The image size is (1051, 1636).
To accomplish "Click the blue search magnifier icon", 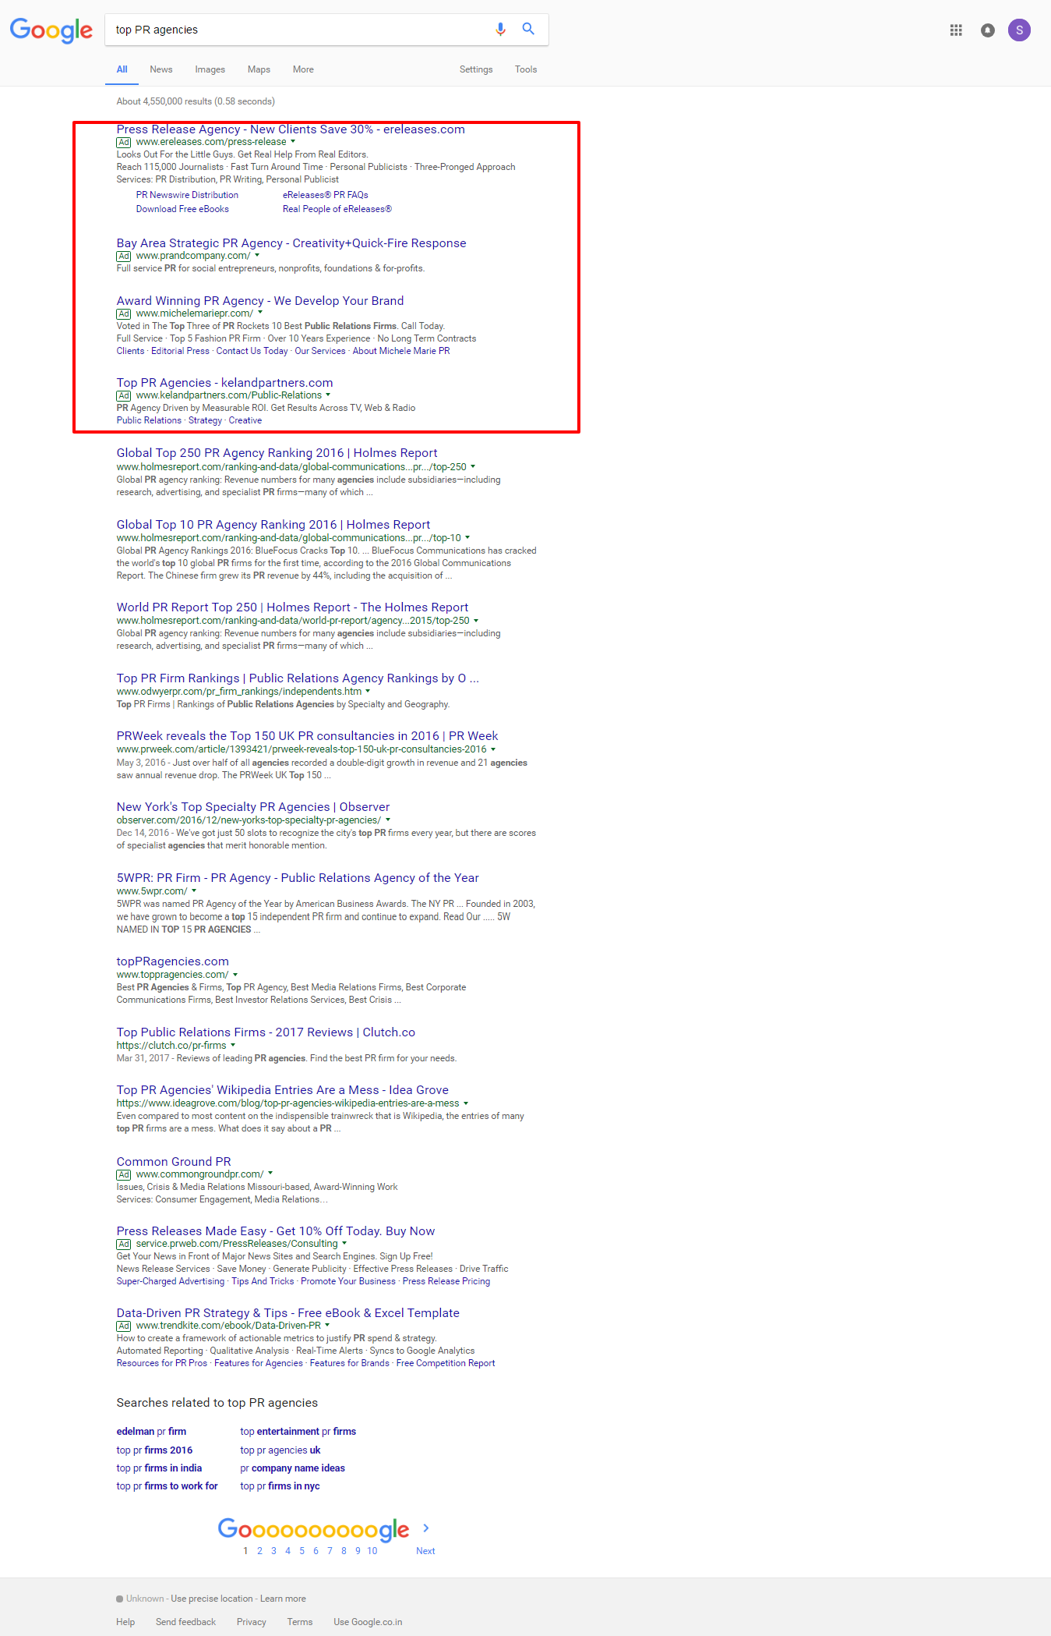I will click(528, 29).
